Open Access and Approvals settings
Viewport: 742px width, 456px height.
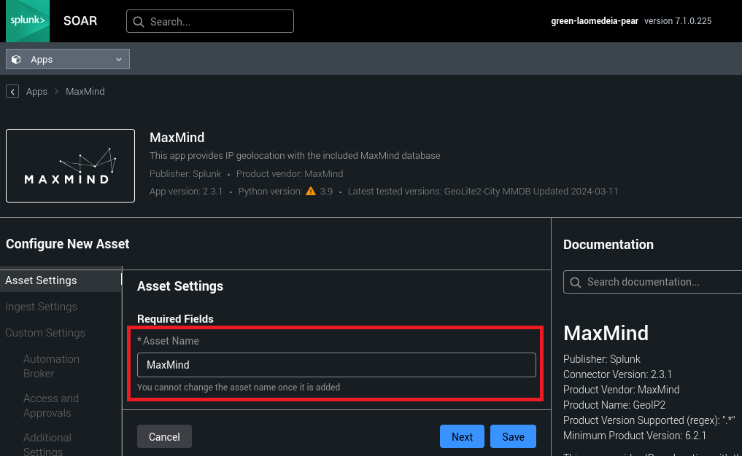pos(51,405)
